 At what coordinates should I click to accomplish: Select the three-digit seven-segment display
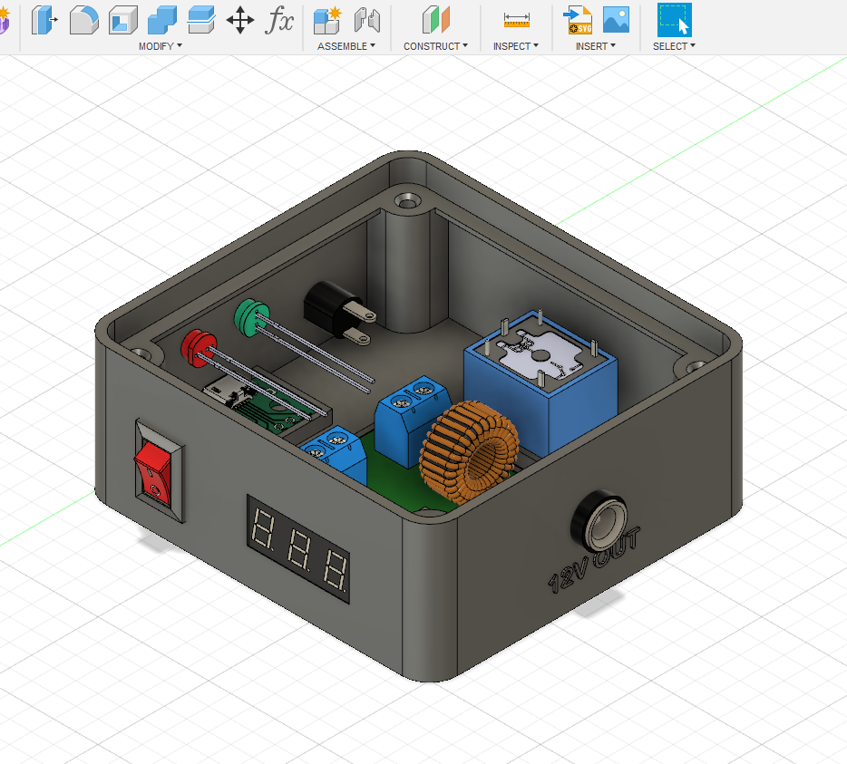tap(298, 548)
